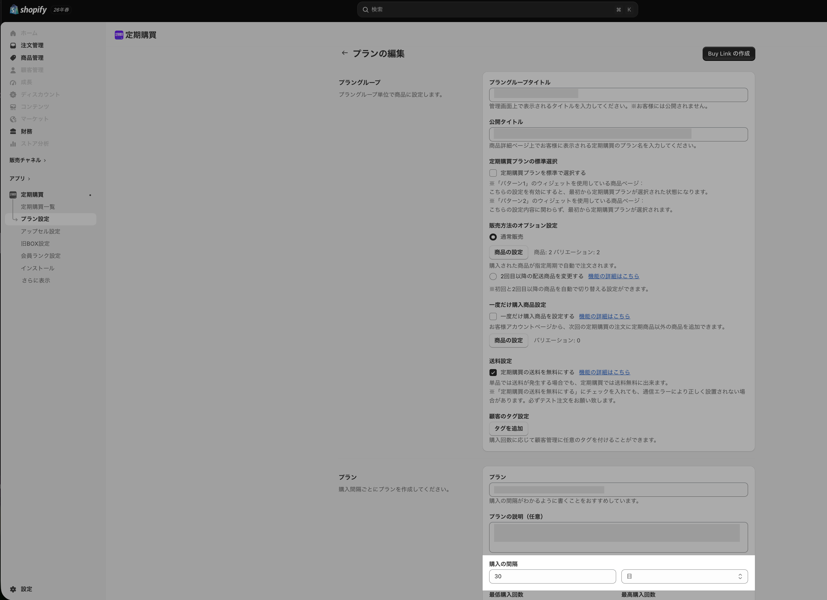The image size is (827, 600).
Task: Open 定期購買一覧 submenu item
Action: point(38,207)
